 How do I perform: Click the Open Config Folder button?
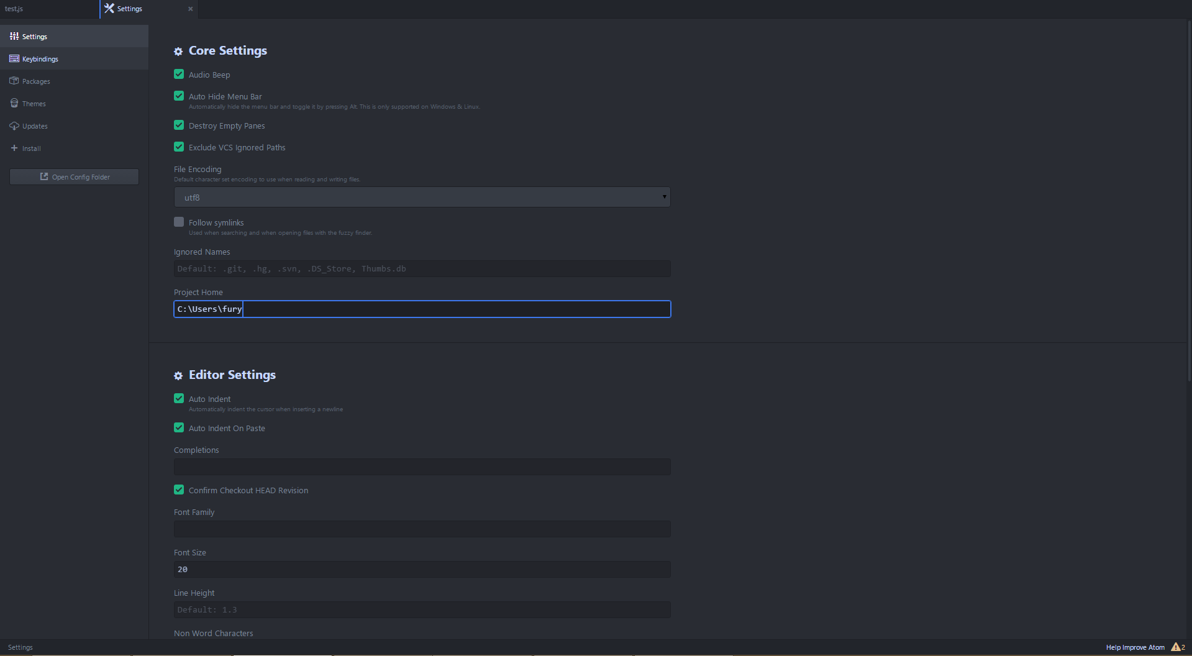(74, 177)
